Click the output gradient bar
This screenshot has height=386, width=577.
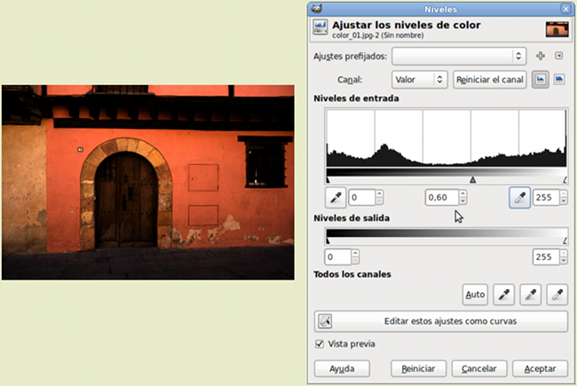447,232
